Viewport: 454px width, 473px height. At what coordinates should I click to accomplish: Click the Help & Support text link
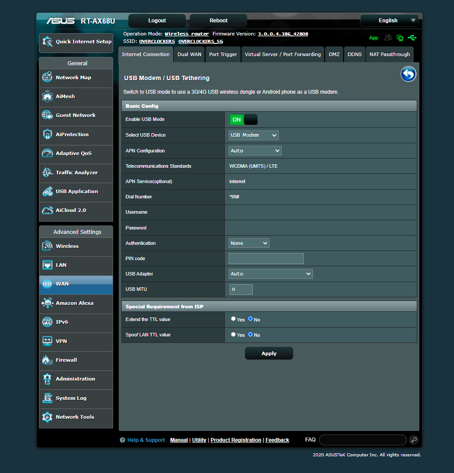(146, 440)
